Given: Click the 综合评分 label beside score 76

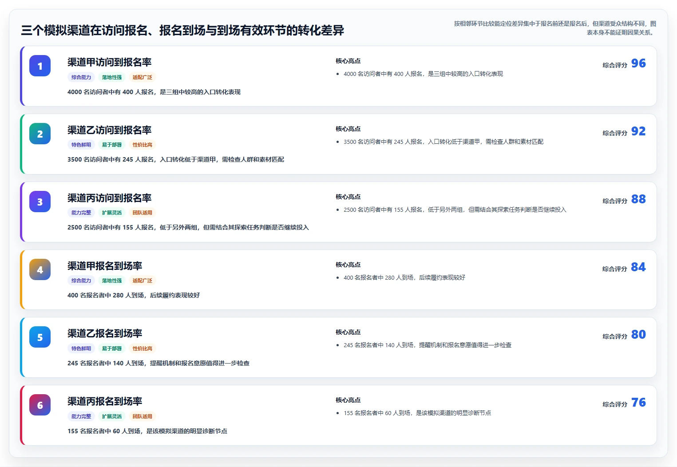Looking at the screenshot, I should [x=615, y=404].
